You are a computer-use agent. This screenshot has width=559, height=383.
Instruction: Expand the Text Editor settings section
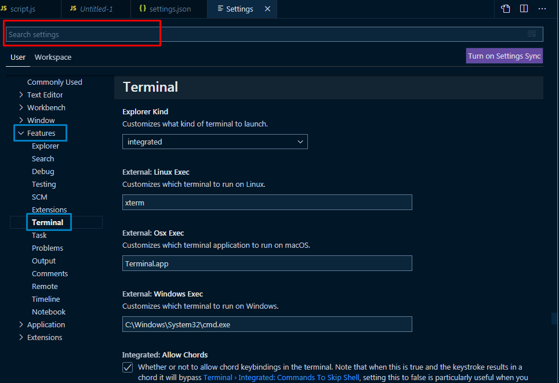(21, 95)
